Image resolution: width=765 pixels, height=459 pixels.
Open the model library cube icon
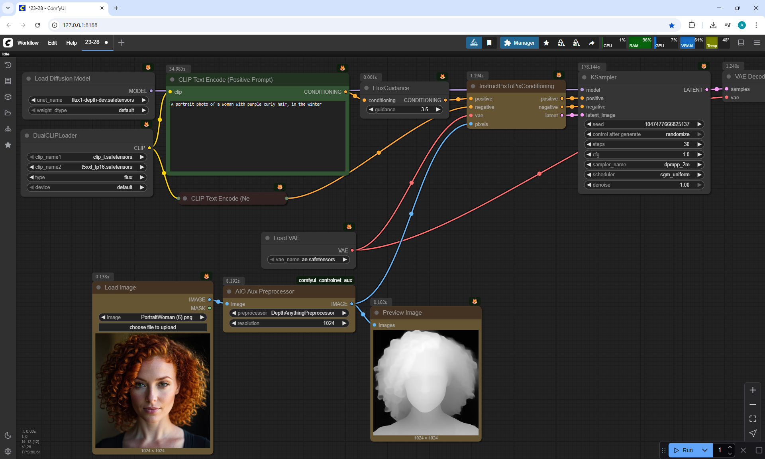pos(8,97)
